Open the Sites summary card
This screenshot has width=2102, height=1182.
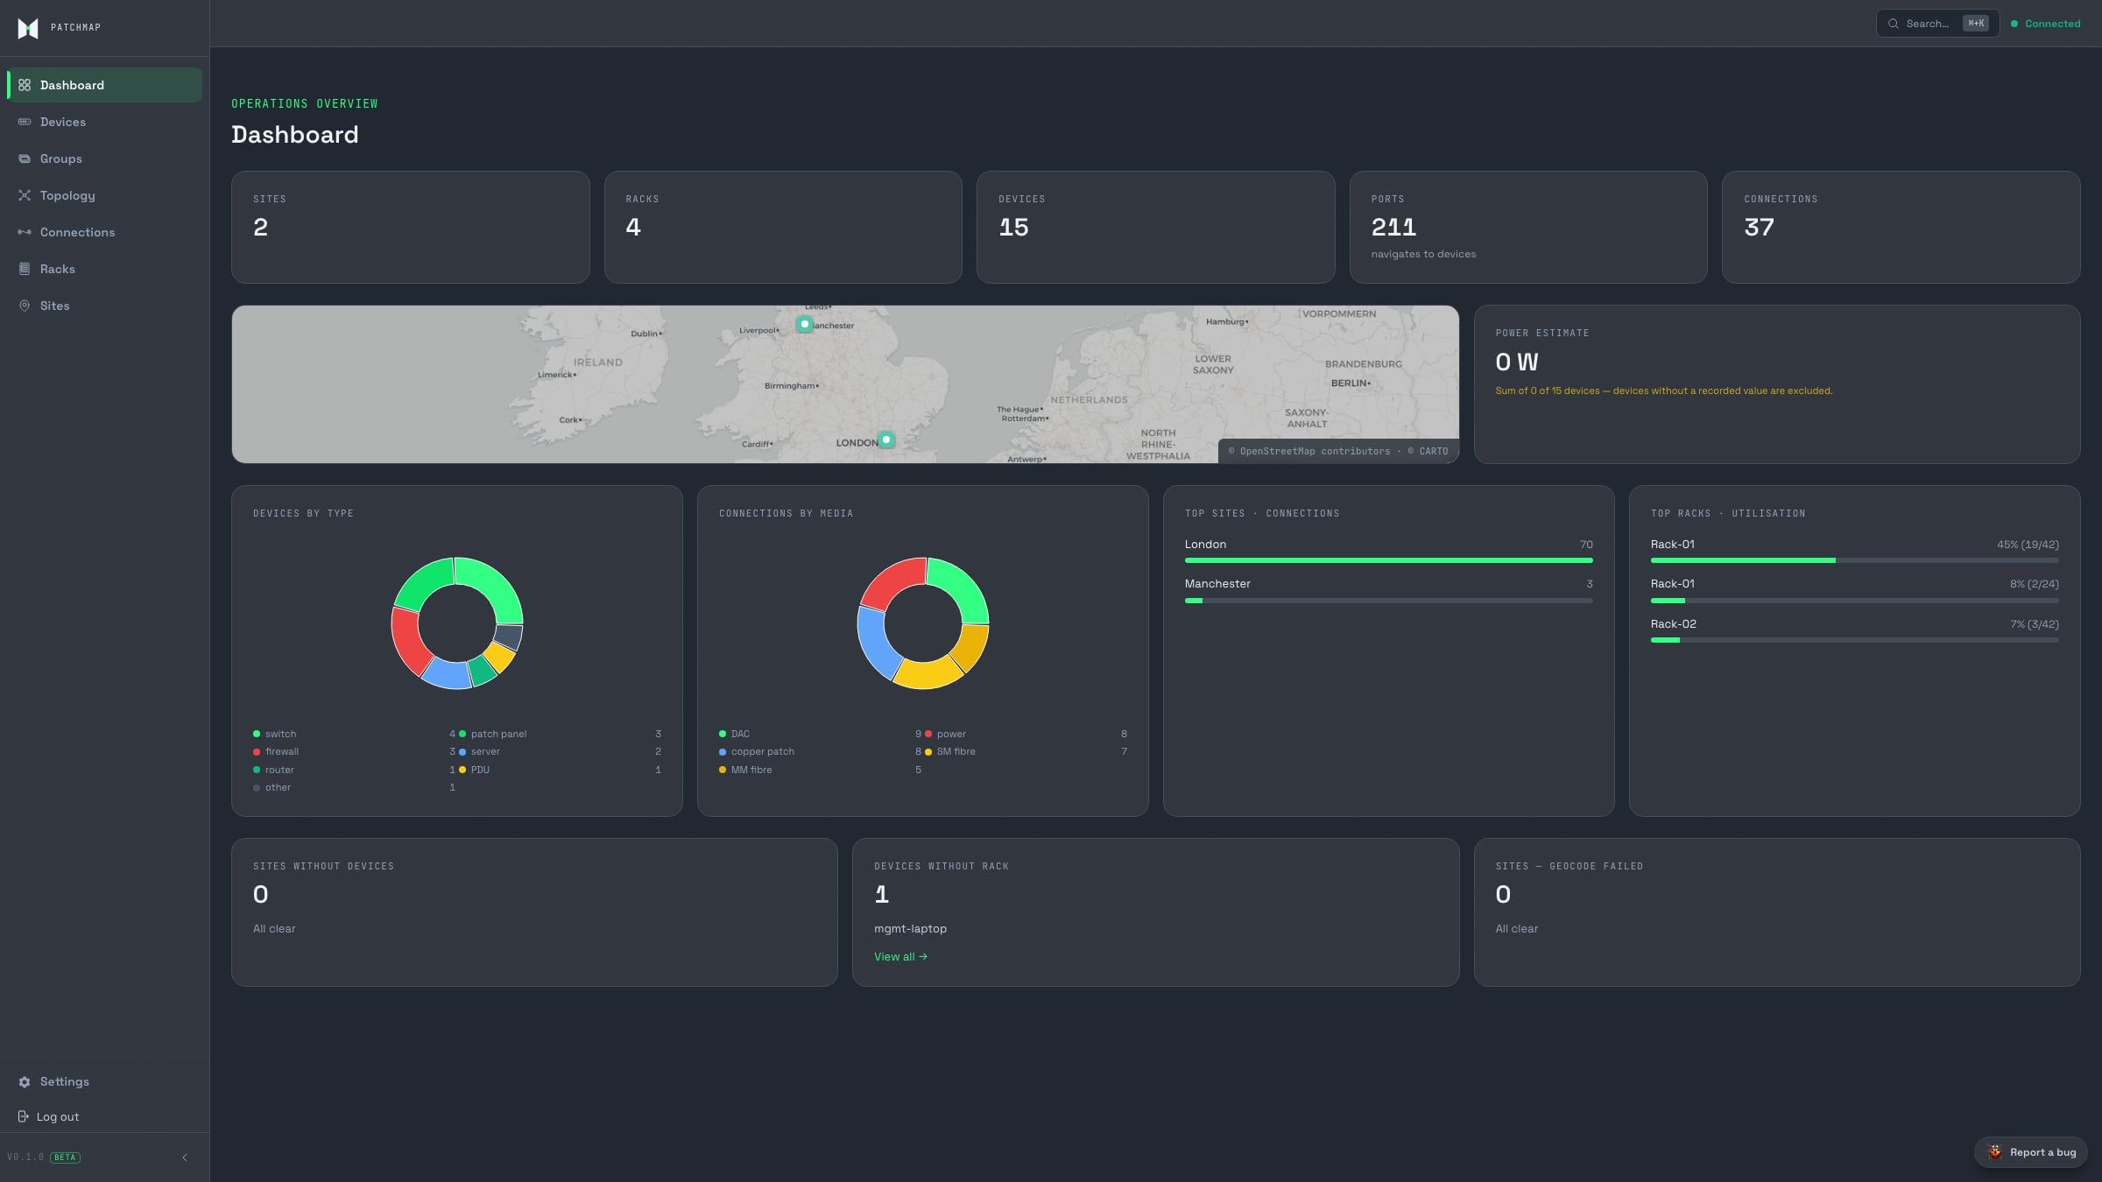[x=411, y=227]
